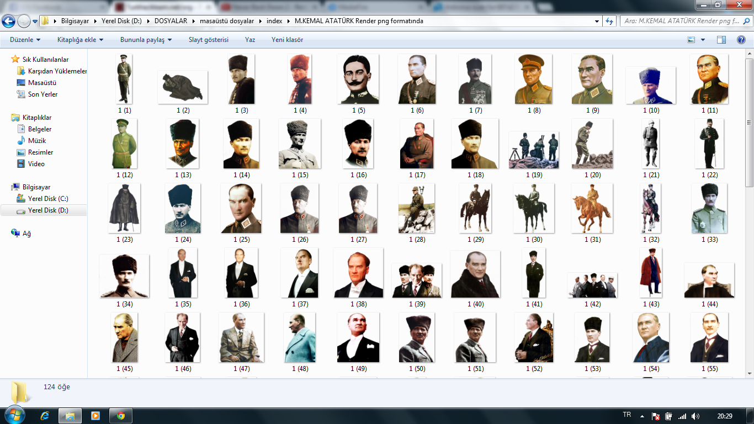Toggle the preview pane icon

click(x=721, y=40)
